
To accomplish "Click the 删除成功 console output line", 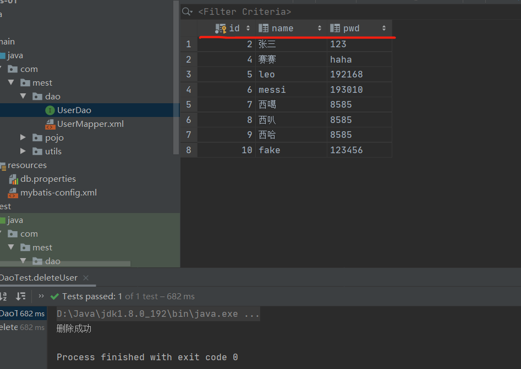I will [x=74, y=328].
